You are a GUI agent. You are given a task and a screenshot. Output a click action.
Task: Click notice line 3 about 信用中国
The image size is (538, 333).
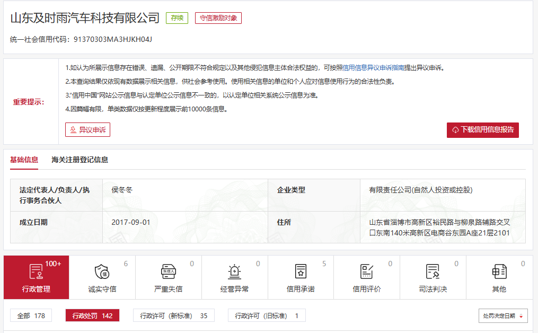(x=192, y=95)
